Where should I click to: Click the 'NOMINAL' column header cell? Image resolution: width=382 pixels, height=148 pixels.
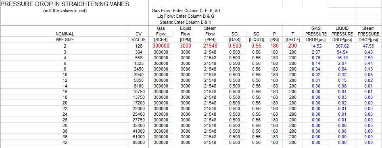point(65,34)
